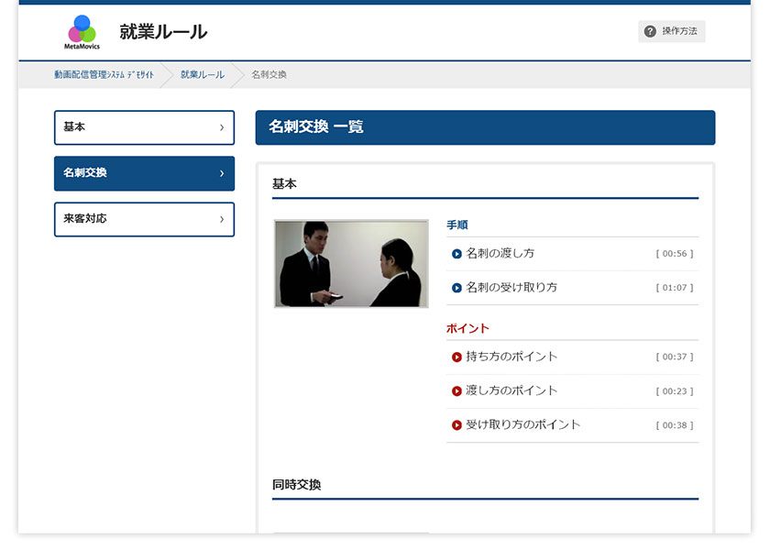Select the 基本 sidebar menu item
Viewport: 770px width, 550px height.
145,127
